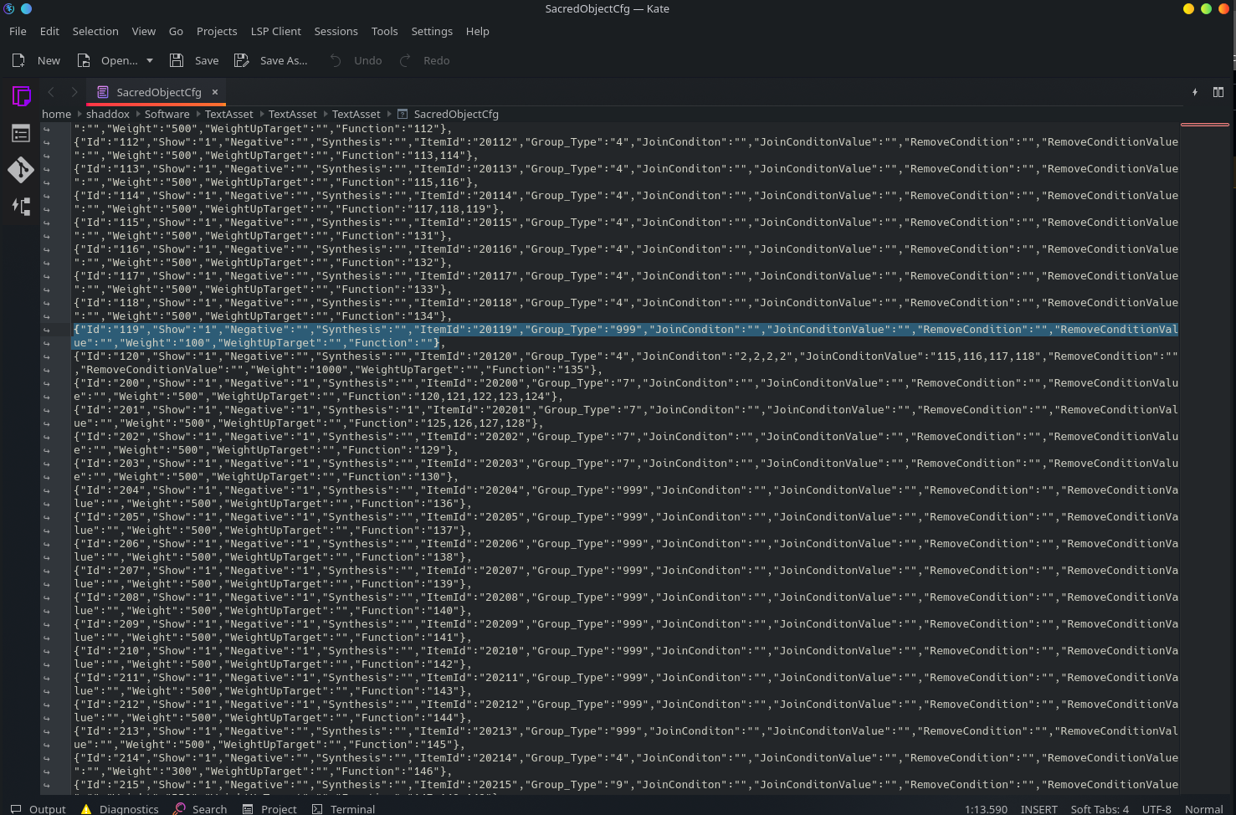Open the Git panel in sidebar
The width and height of the screenshot is (1236, 815).
(21, 169)
